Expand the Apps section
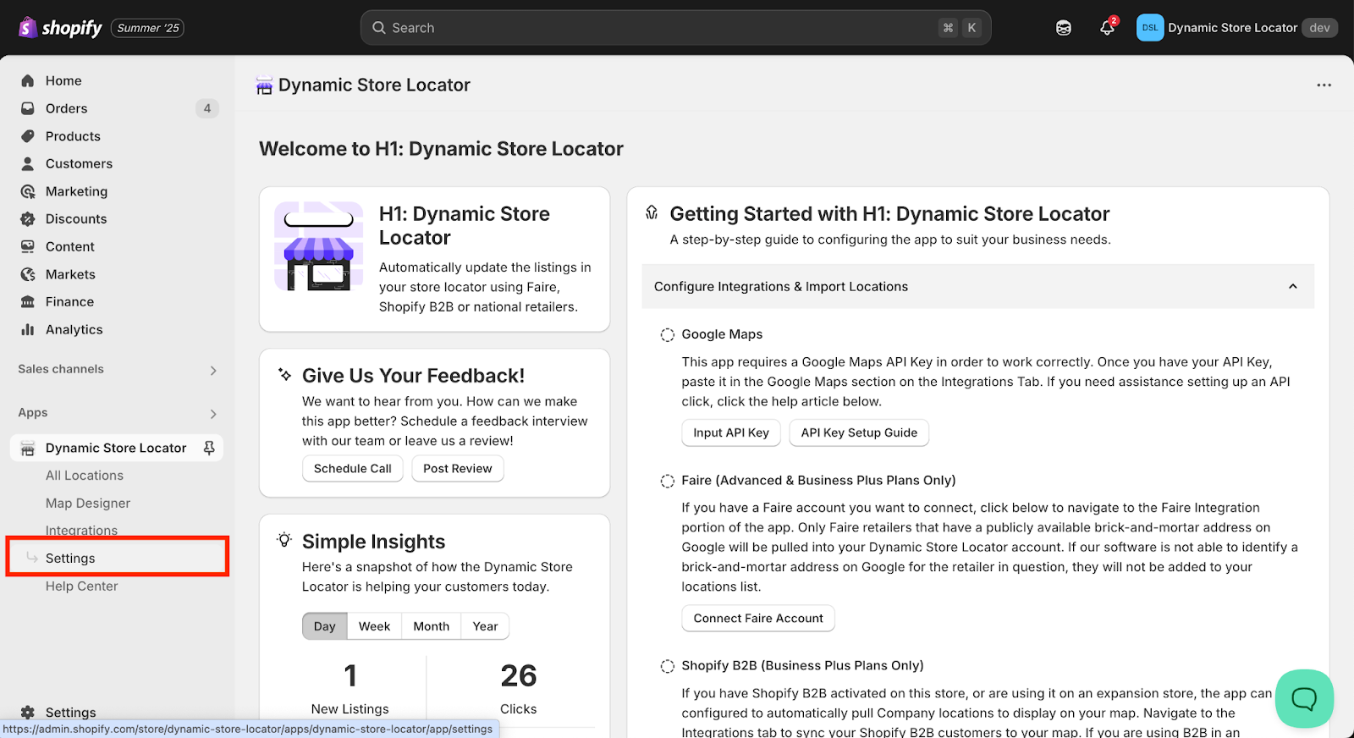Screen dimensions: 1354x738 tap(213, 413)
